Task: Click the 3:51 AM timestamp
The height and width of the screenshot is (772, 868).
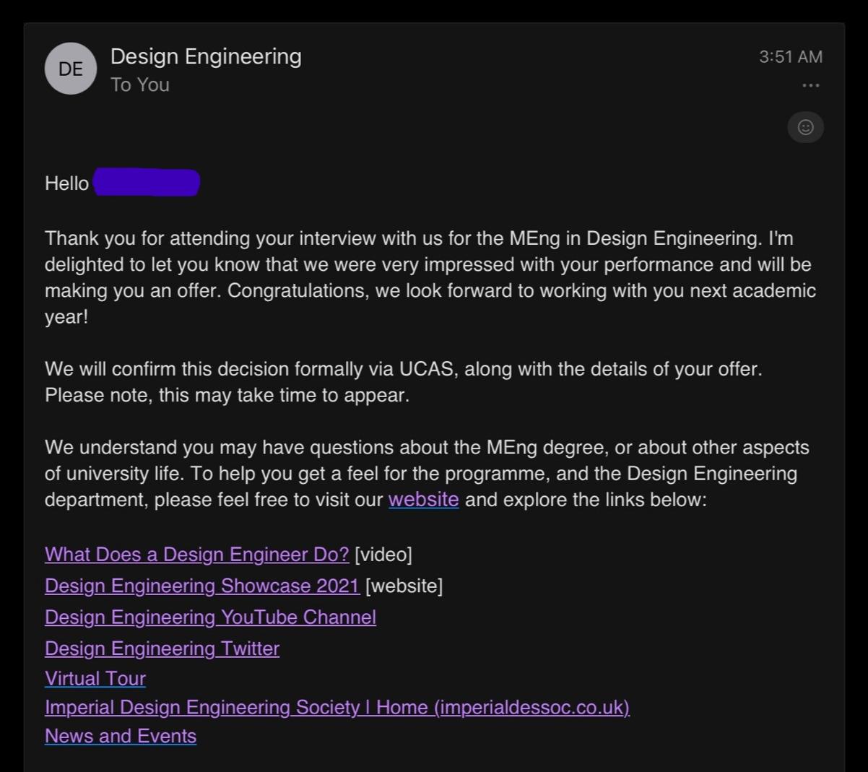Action: click(790, 57)
